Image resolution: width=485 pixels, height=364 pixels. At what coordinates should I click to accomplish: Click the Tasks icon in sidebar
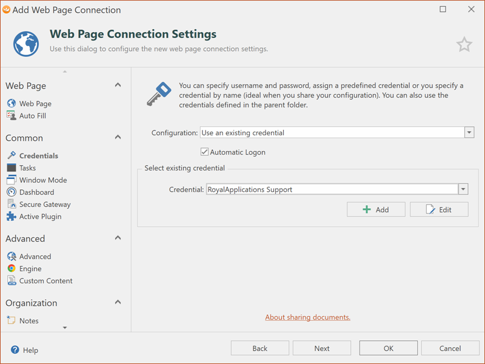pos(12,168)
